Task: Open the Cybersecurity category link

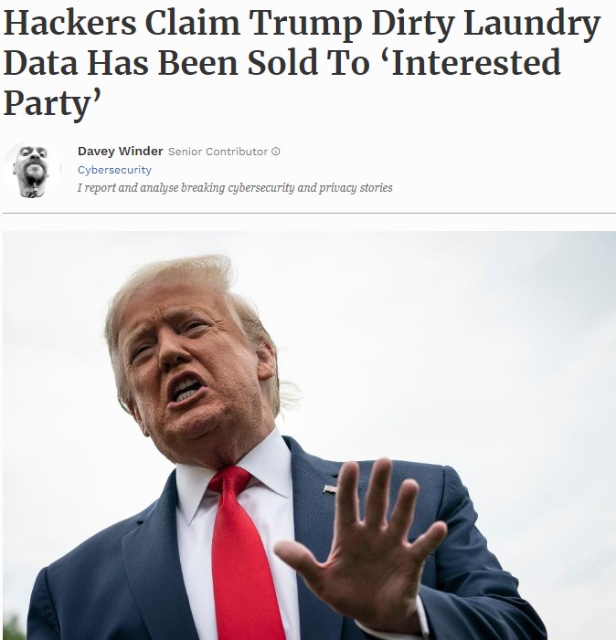Action: (114, 170)
